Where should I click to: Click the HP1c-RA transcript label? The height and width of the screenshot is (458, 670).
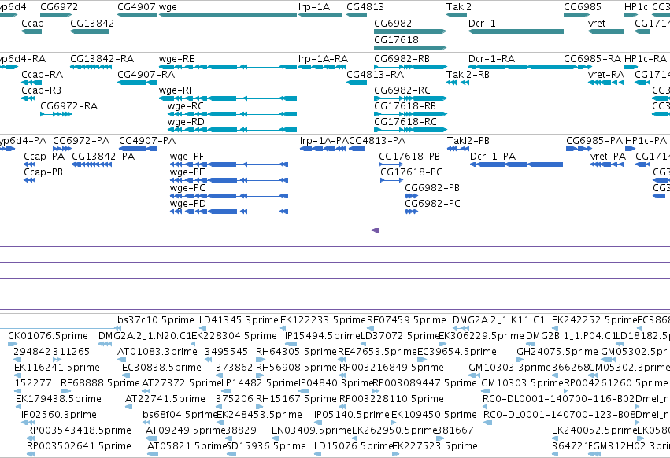tap(646, 58)
